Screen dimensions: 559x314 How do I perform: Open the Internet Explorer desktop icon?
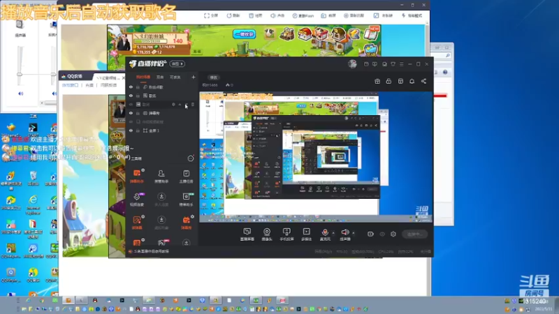click(x=33, y=204)
